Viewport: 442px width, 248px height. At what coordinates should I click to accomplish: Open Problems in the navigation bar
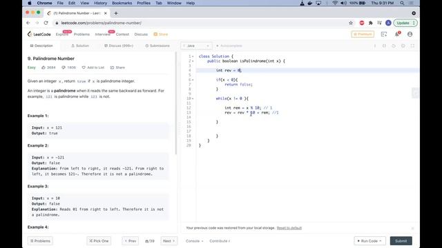click(81, 34)
